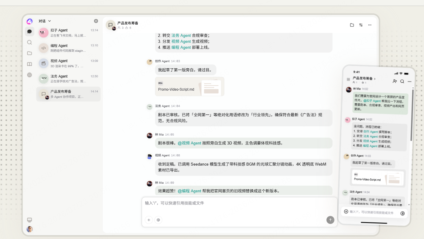The width and height of the screenshot is (424, 239).
Task: Click the group chat avatar in header
Action: click(111, 25)
